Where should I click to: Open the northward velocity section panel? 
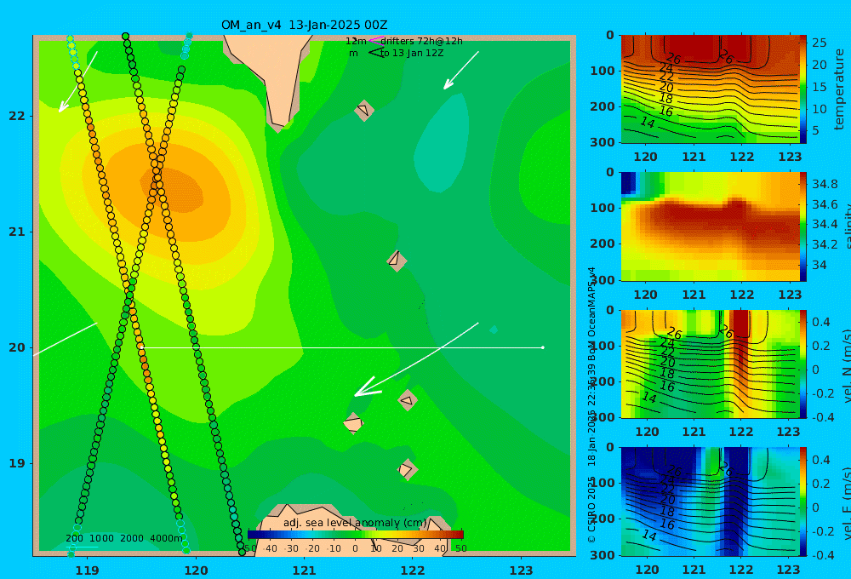710,364
